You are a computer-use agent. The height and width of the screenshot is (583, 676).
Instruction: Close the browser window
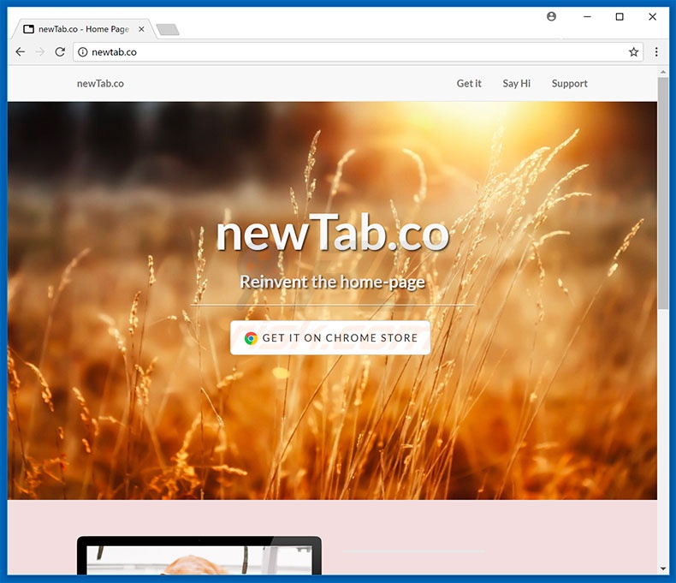(652, 16)
